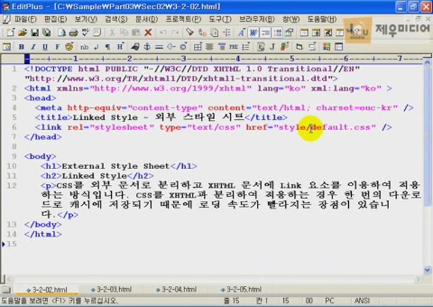
Task: Insert non-breaking space with nb icon
Action: coord(84,47)
